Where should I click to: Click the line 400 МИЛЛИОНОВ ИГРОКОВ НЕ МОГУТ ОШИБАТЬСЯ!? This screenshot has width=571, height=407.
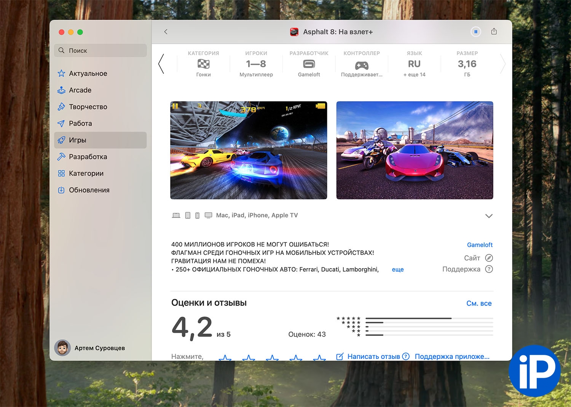pos(250,245)
